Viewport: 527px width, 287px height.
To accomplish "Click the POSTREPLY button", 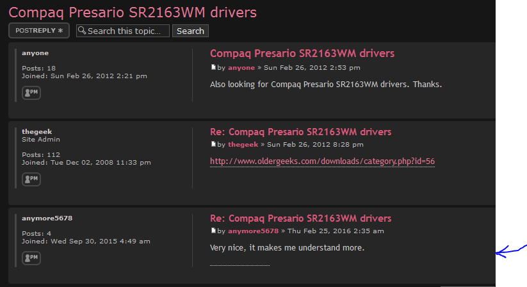I will tap(39, 30).
